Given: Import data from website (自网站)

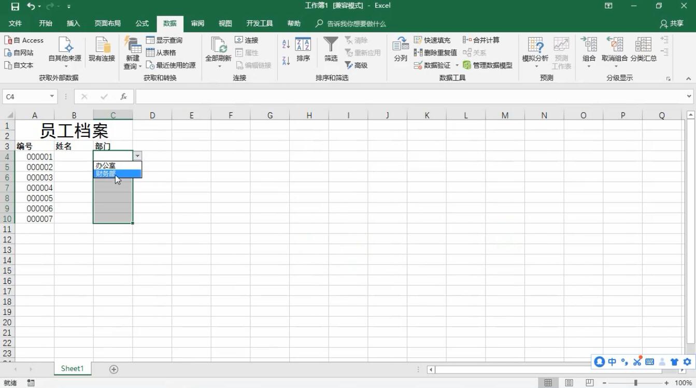Looking at the screenshot, I should 19,52.
